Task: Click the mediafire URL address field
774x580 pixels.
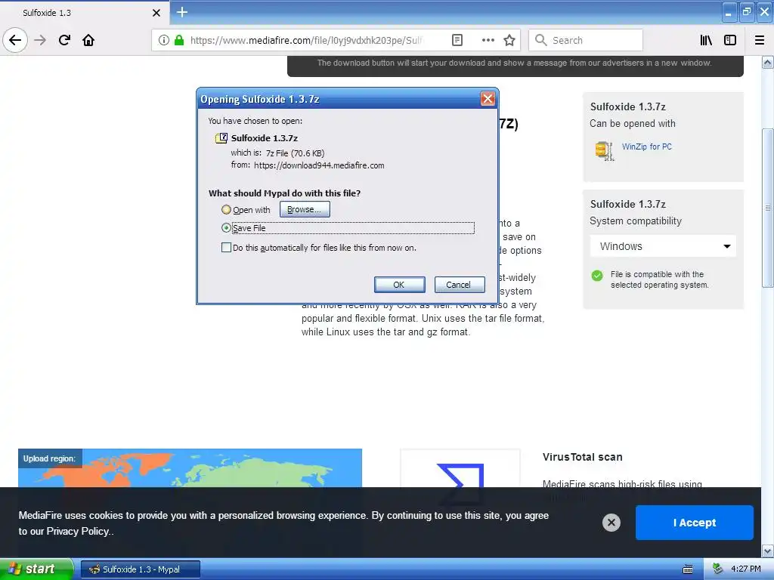Action: coord(307,40)
